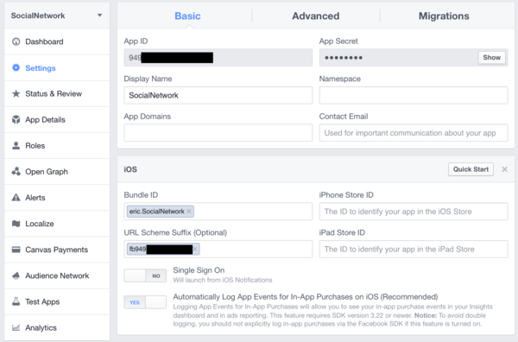Click the Localize flag icon

coord(16,224)
